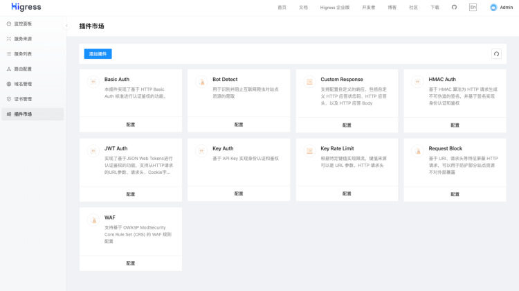
Task: Open 开发者 in top navigation
Action: click(x=368, y=8)
